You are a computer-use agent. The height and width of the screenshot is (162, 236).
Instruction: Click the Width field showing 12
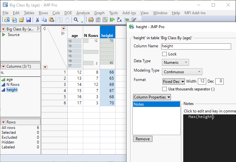click(x=202, y=81)
